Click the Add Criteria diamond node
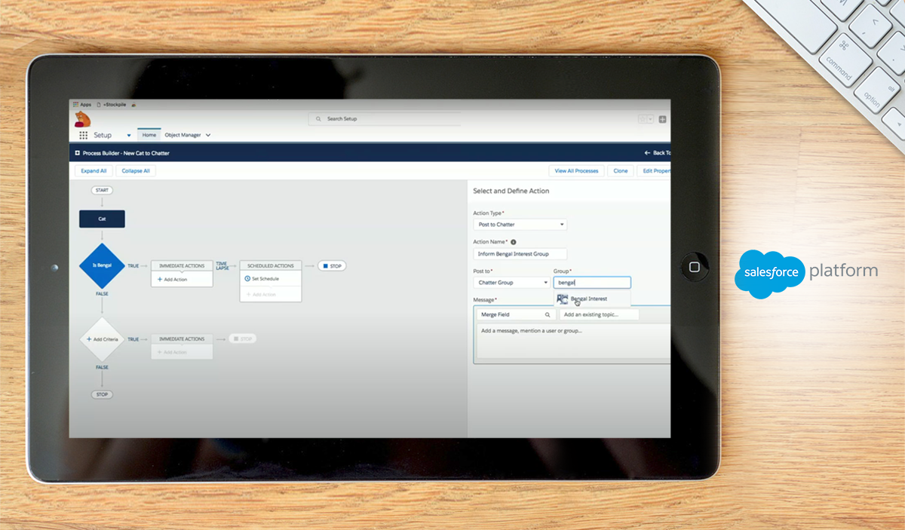905x530 pixels. [102, 339]
